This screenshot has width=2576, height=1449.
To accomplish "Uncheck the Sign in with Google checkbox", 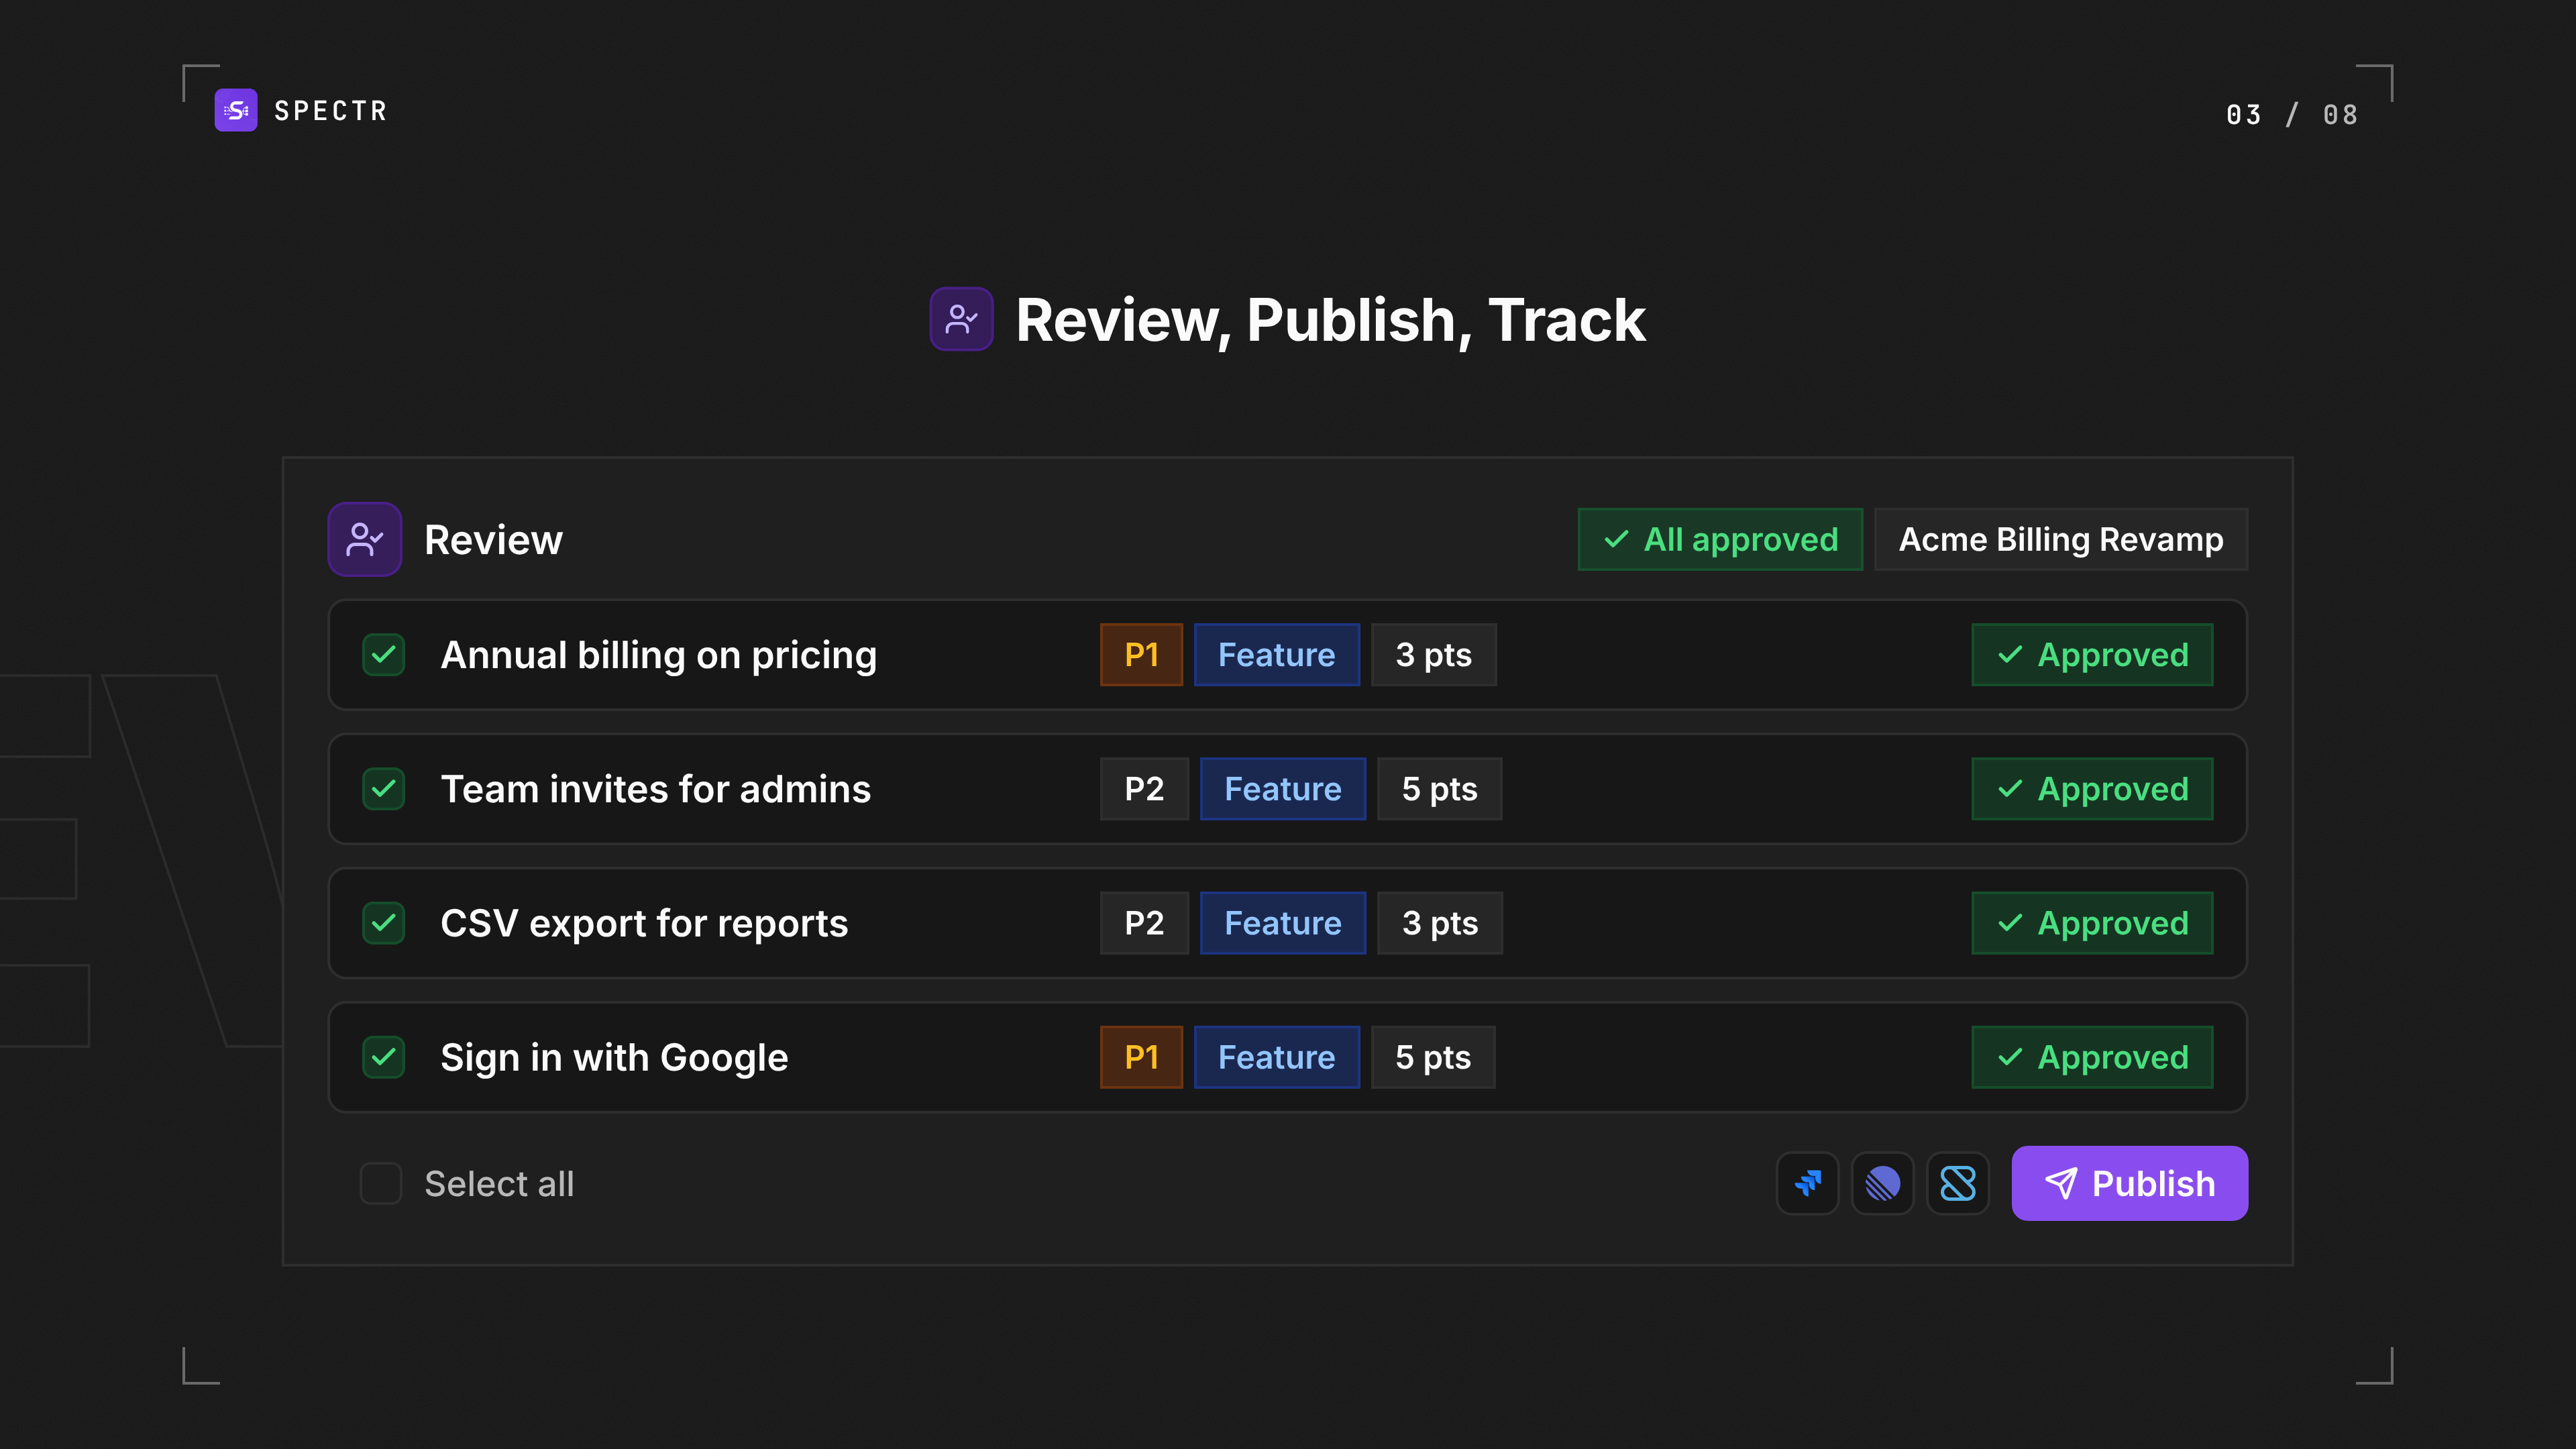I will coord(383,1057).
